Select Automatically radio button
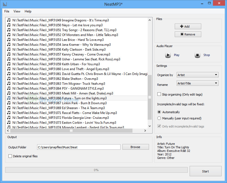 (159, 112)
